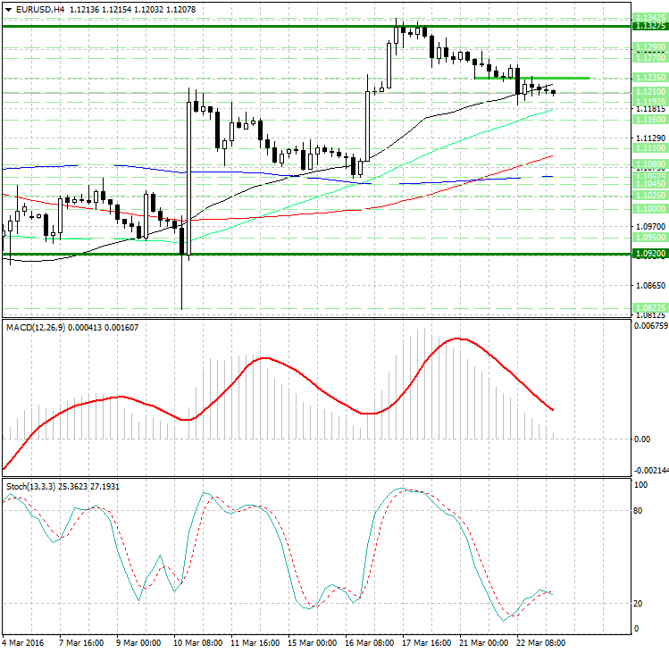Viewport: 669px width, 653px height.
Task: Click the 16 Mar 08:00 time label
Action: 369,643
